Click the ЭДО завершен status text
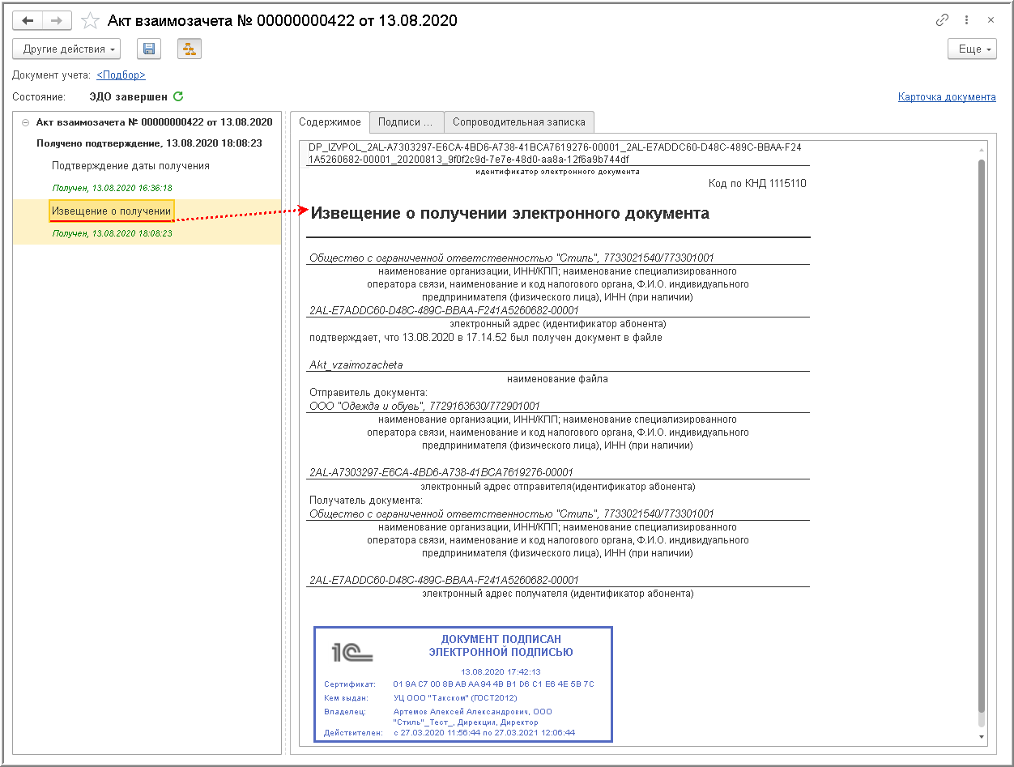This screenshot has width=1014, height=767. tap(128, 96)
